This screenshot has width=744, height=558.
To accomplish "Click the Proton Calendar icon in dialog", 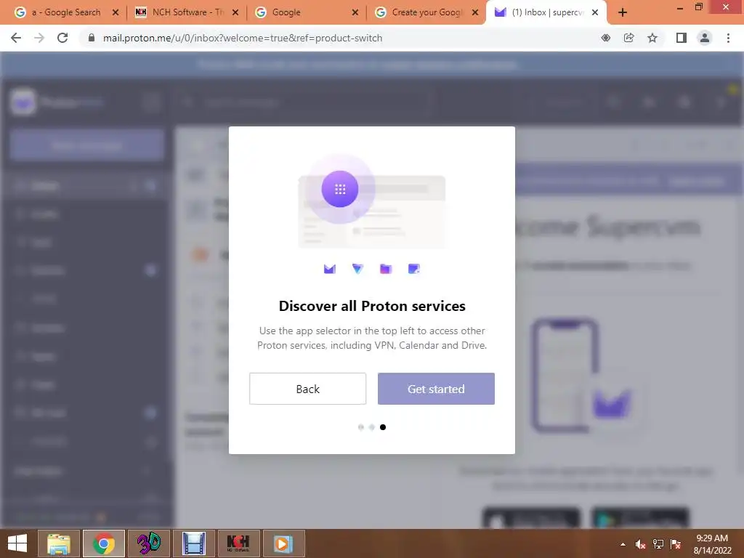I will [x=413, y=269].
